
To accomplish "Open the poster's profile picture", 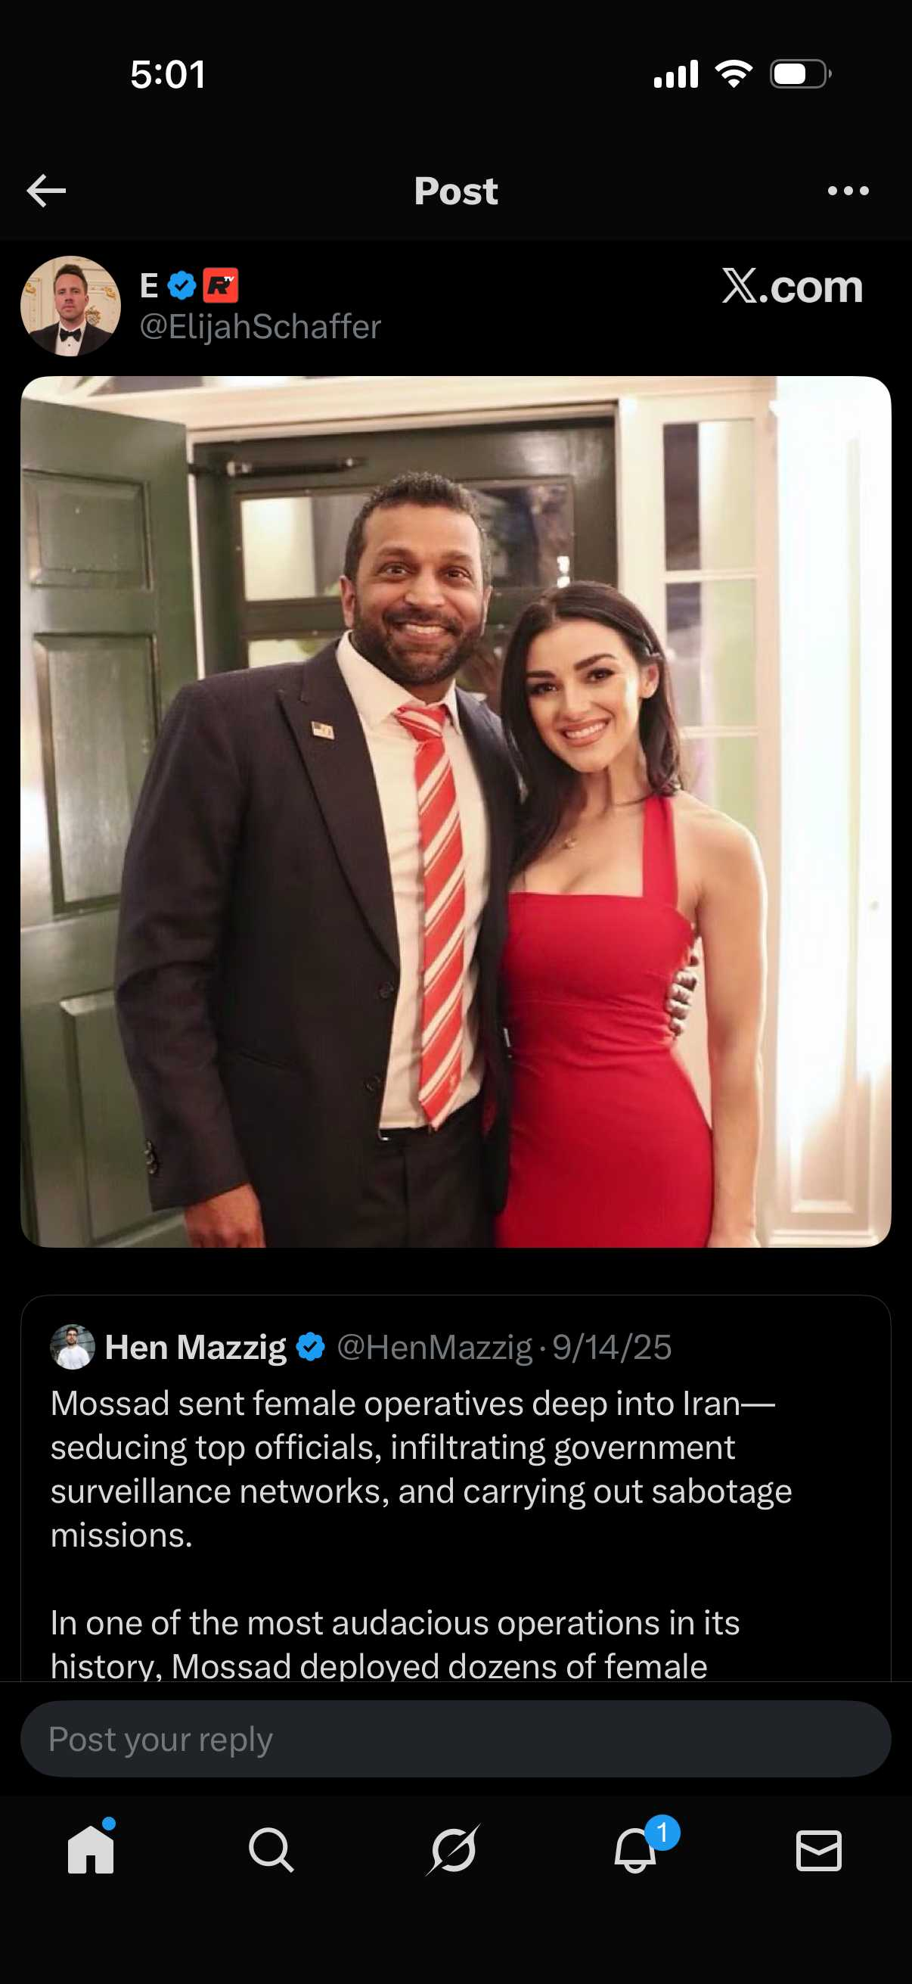I will pyautogui.click(x=71, y=306).
